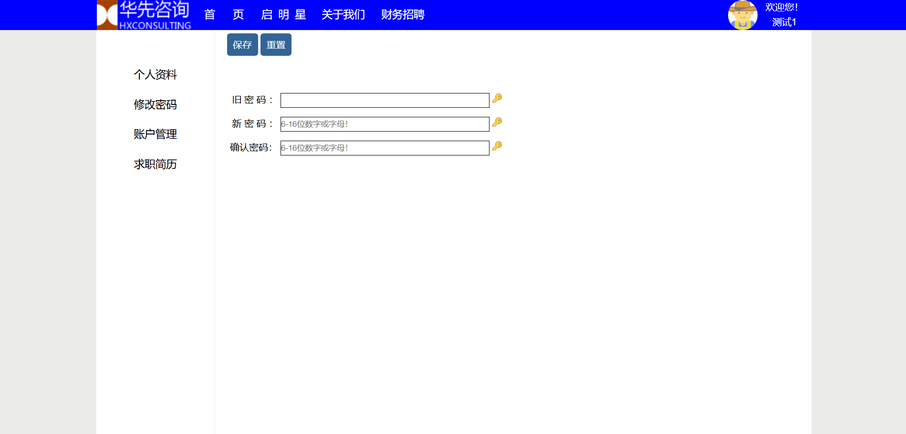Click the username 测试1 in header

(784, 22)
